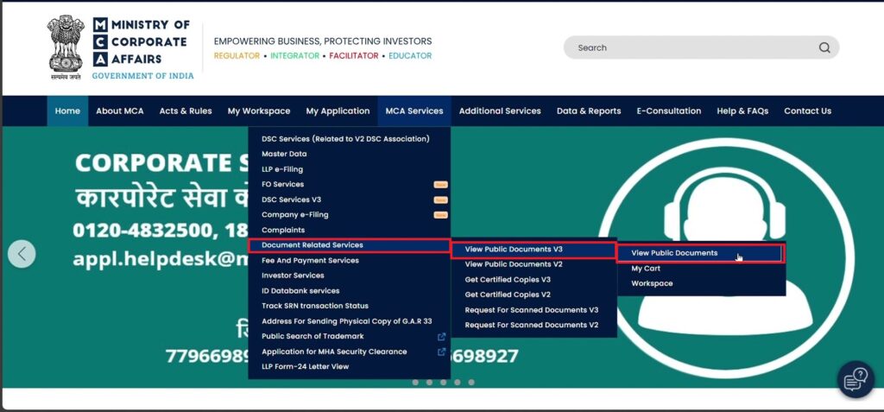Click external link icon beside Public Search of Trademark

441,336
